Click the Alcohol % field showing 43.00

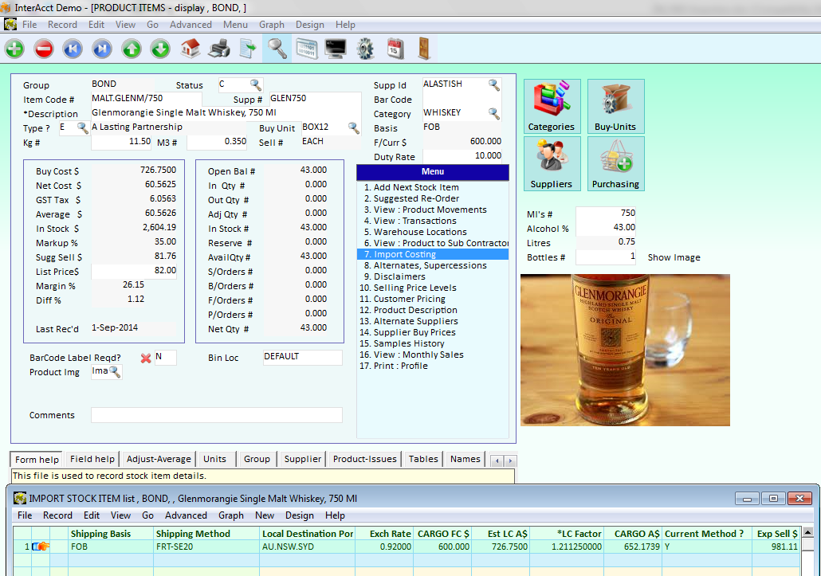point(606,228)
